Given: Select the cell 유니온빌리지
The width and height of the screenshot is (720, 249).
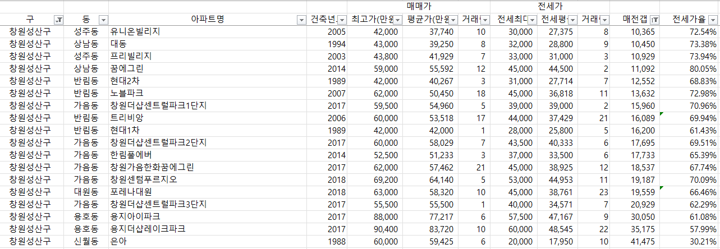Looking at the screenshot, I should [208, 32].
